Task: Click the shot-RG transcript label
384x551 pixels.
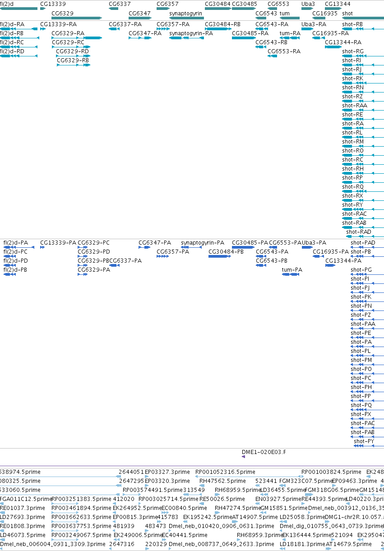Action: [x=353, y=51]
